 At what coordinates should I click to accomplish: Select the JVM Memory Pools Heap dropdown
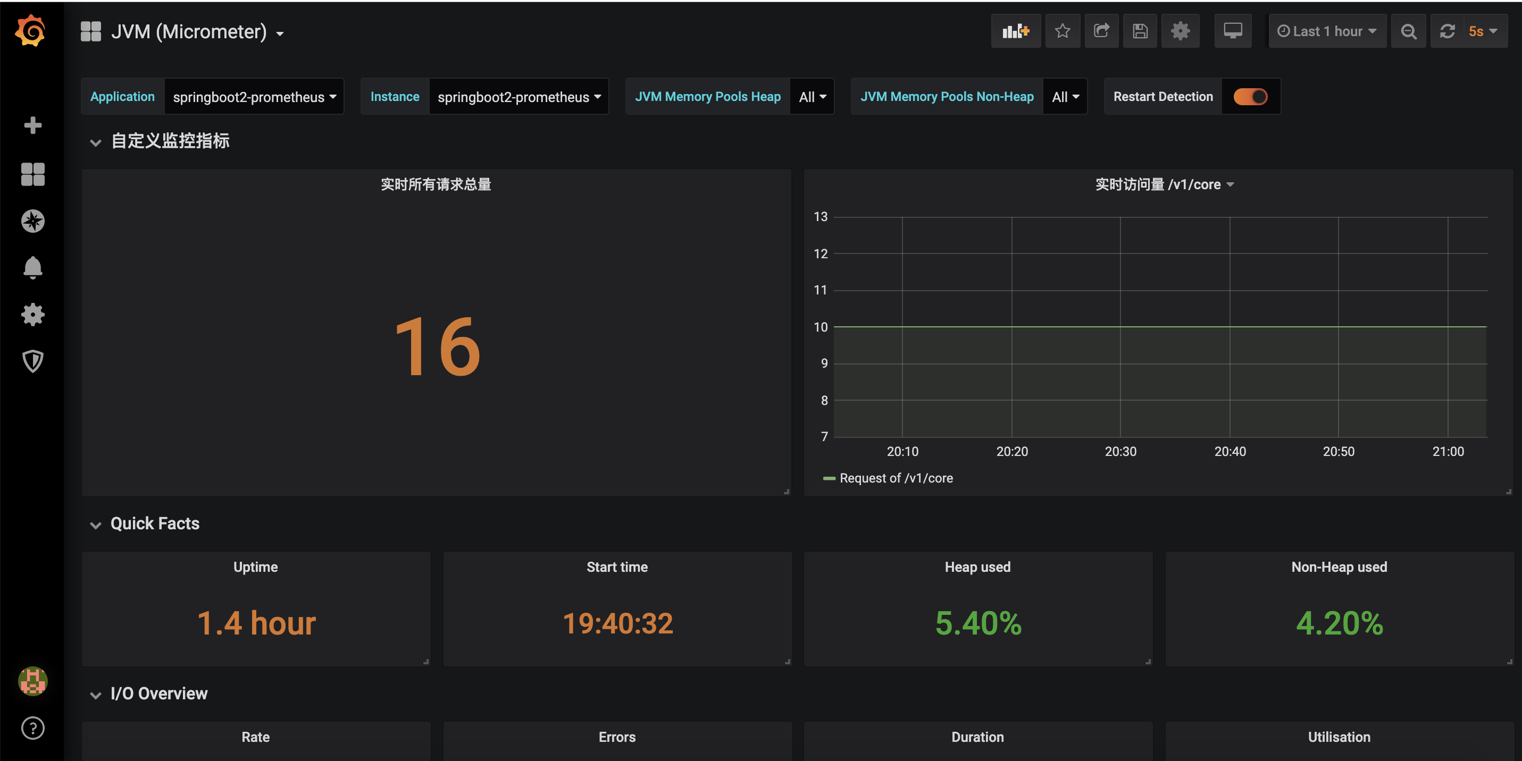(x=811, y=96)
